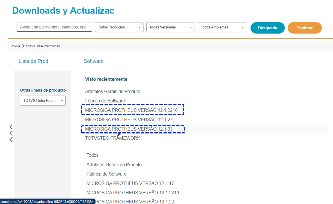Open TOTVSTEC-FRAMEWORK link

pos(112,138)
